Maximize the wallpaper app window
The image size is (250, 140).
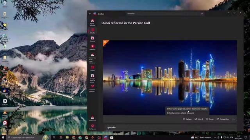[234, 12]
